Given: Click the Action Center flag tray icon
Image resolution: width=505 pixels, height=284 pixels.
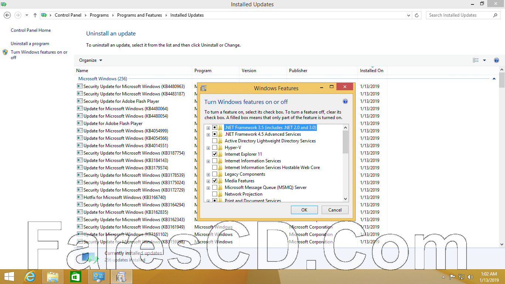Looking at the screenshot, I should click(452, 277).
